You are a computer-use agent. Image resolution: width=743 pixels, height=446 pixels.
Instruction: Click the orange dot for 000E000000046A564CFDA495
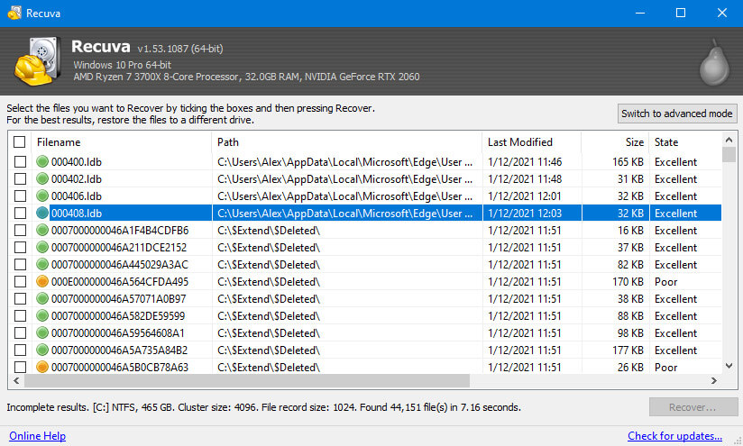42,281
